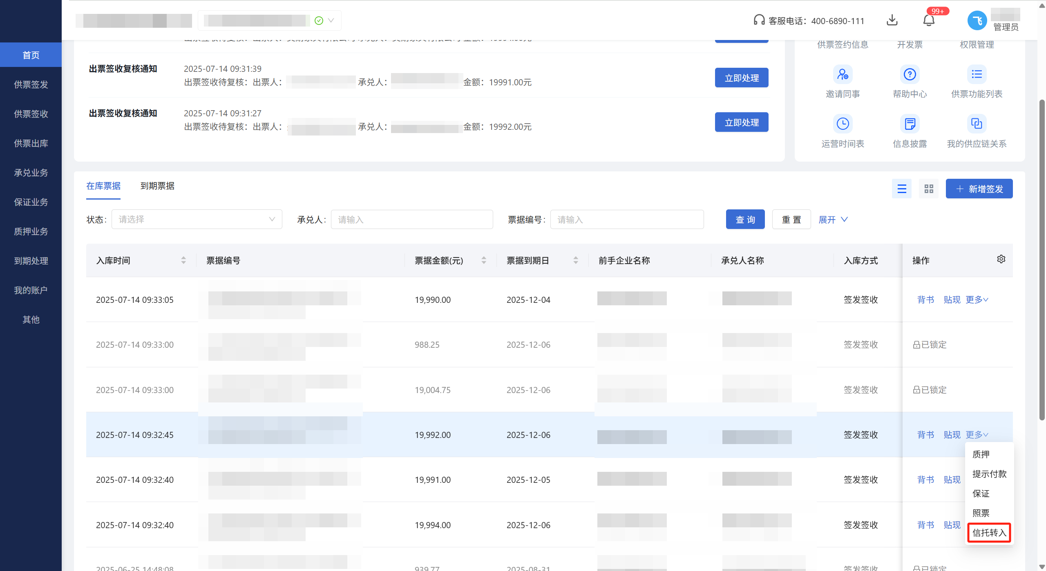Click the 新增签发 button
The height and width of the screenshot is (571, 1046).
click(x=979, y=189)
